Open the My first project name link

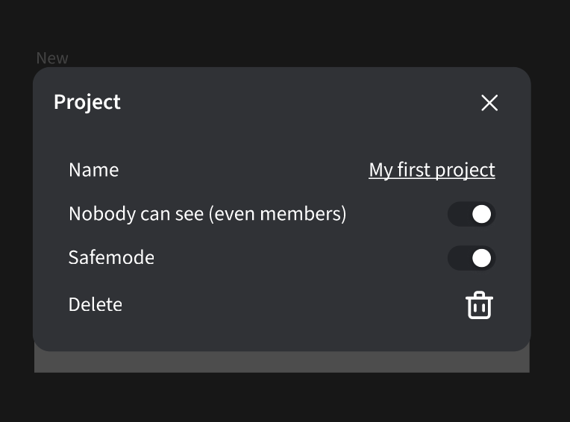[431, 170]
